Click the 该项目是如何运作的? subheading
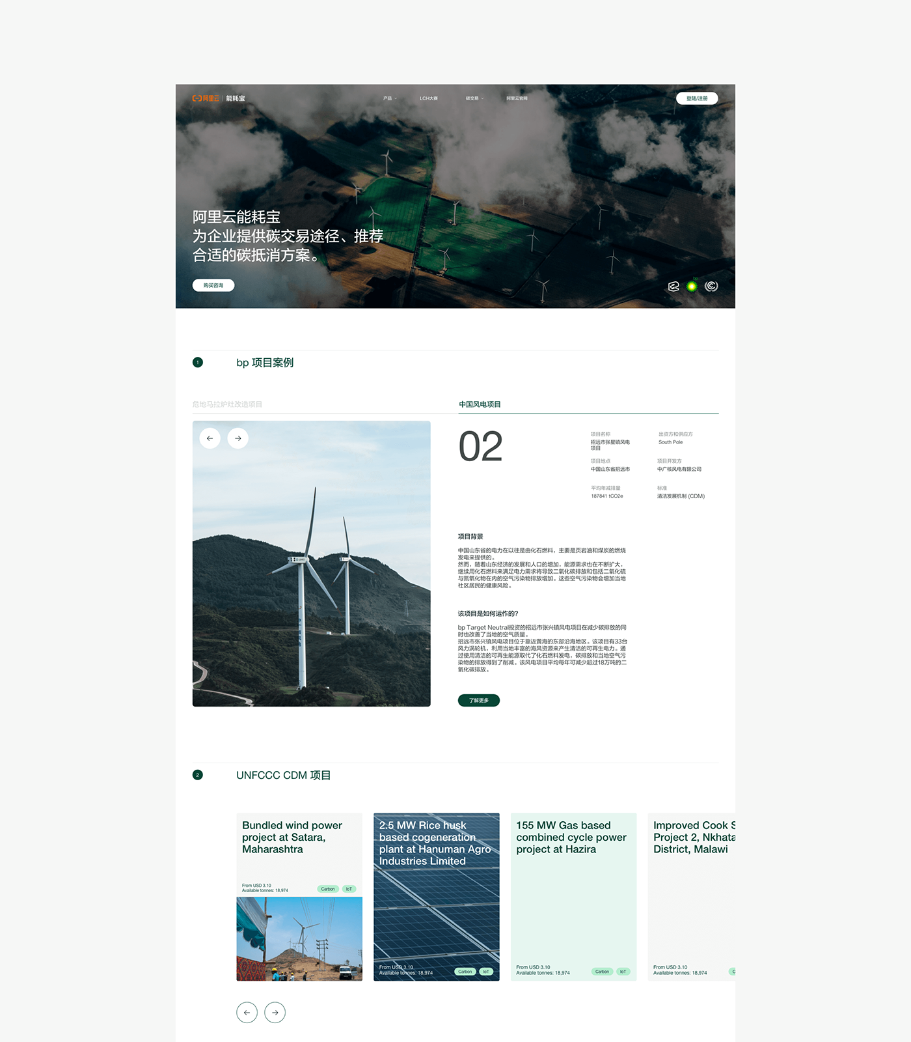911x1042 pixels. [488, 613]
